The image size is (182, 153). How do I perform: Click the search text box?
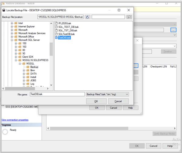pyautogui.click(x=108, y=17)
